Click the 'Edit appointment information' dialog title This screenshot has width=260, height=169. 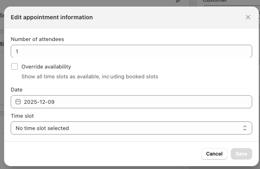tap(51, 17)
